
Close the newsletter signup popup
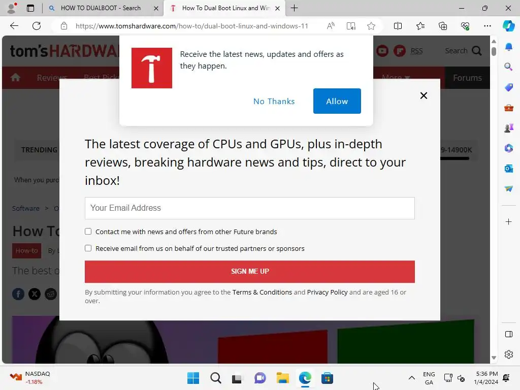tap(424, 95)
